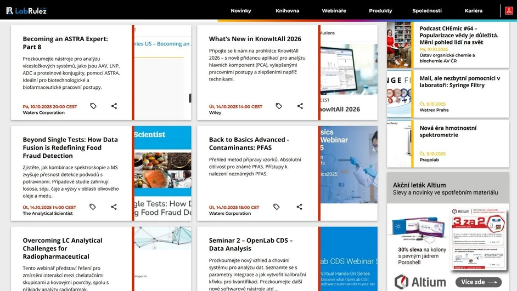This screenshot has height=291, width=517.
Task: Click the Altium logo in the ad
Action: (x=420, y=282)
